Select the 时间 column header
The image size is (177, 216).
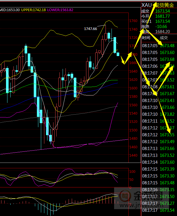point(146,38)
